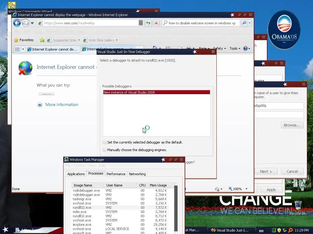Switch to Task Manager Applications tab

pos(76,174)
